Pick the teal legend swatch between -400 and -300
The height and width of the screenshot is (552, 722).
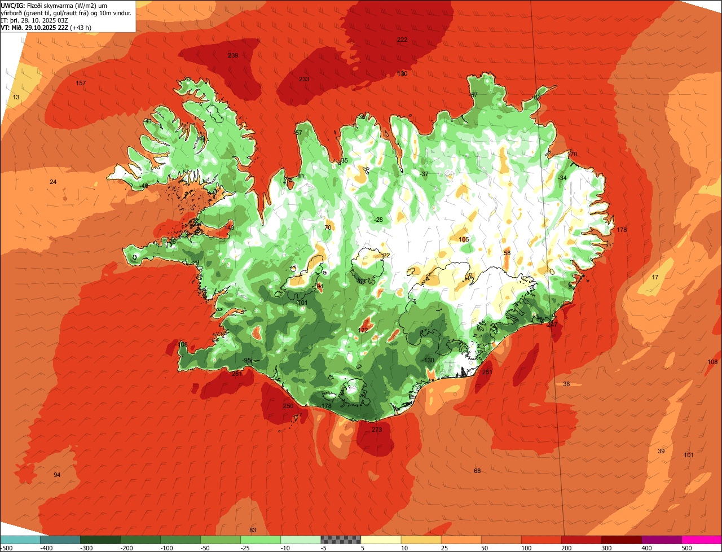coord(60,540)
